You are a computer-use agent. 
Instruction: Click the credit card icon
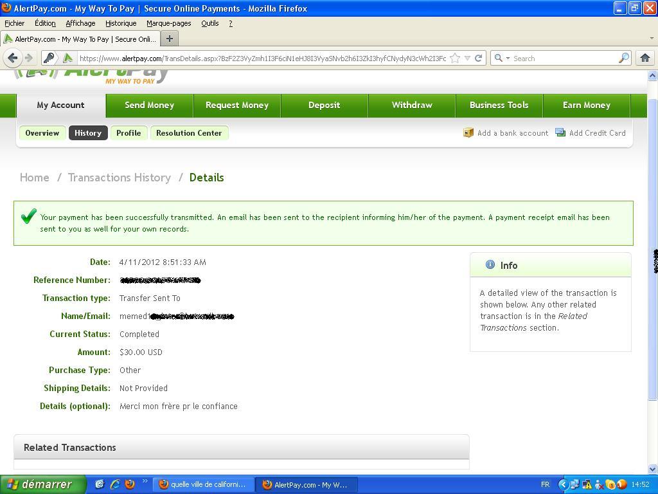(560, 133)
